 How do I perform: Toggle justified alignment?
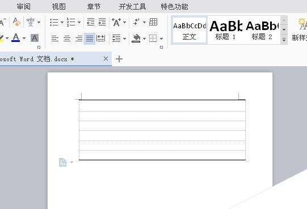(90, 39)
